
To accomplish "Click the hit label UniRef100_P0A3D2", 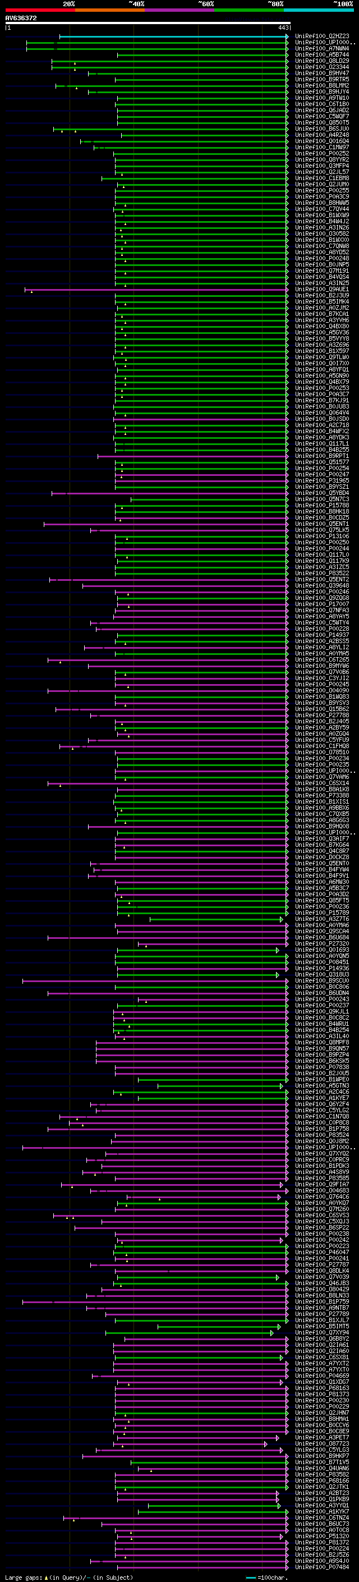I will [322, 895].
